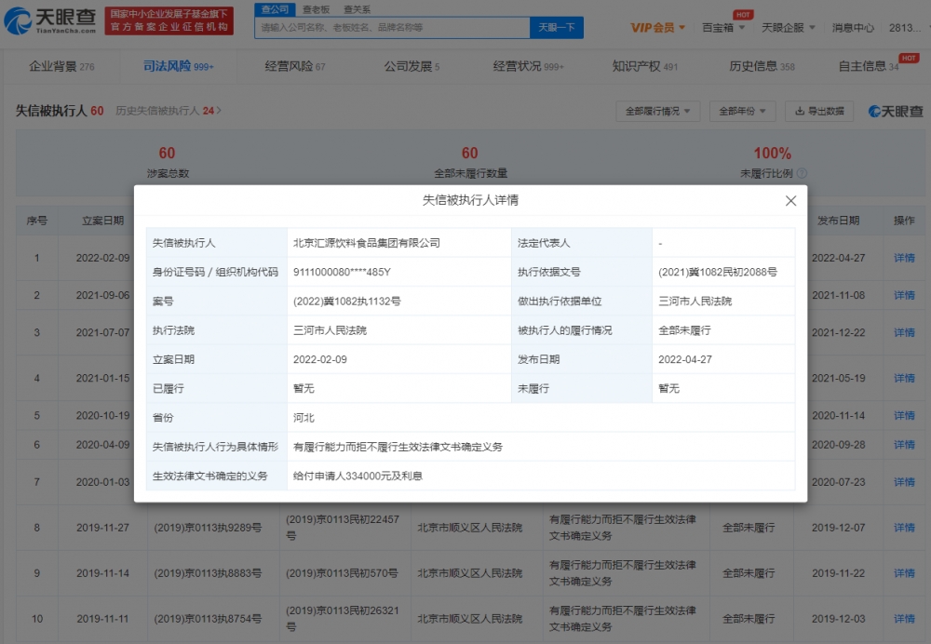Open the 知识产权 491 tab
Viewport: 931px width, 644px height.
point(645,66)
